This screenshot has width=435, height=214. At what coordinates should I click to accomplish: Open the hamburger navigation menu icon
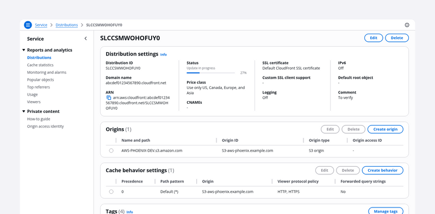(28, 25)
